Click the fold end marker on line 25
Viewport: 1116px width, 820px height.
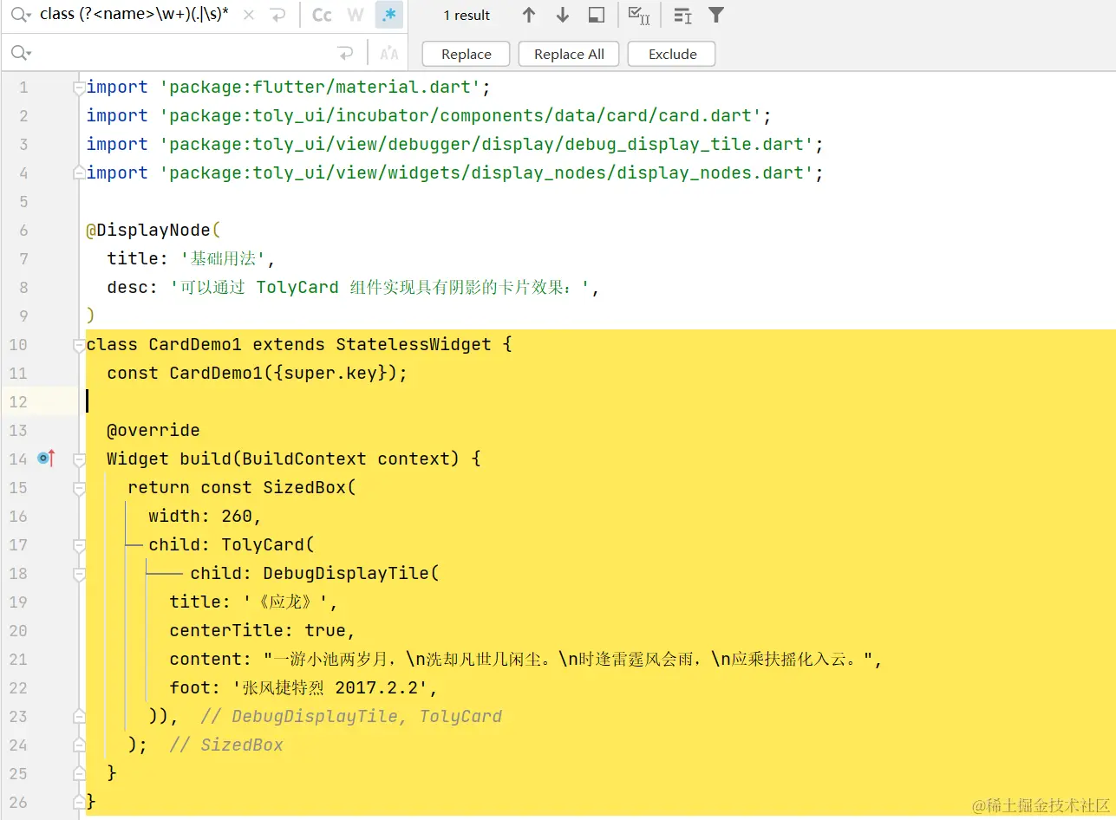pyautogui.click(x=79, y=773)
